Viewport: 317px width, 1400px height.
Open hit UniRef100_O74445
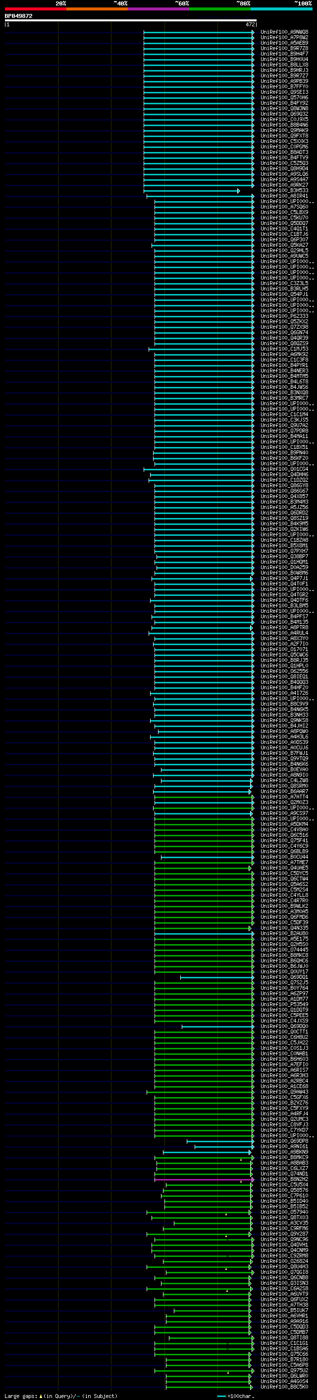tap(284, 950)
